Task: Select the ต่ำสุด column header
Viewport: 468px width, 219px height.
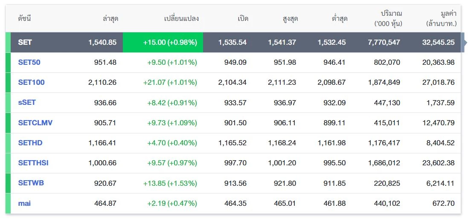Action: 340,18
